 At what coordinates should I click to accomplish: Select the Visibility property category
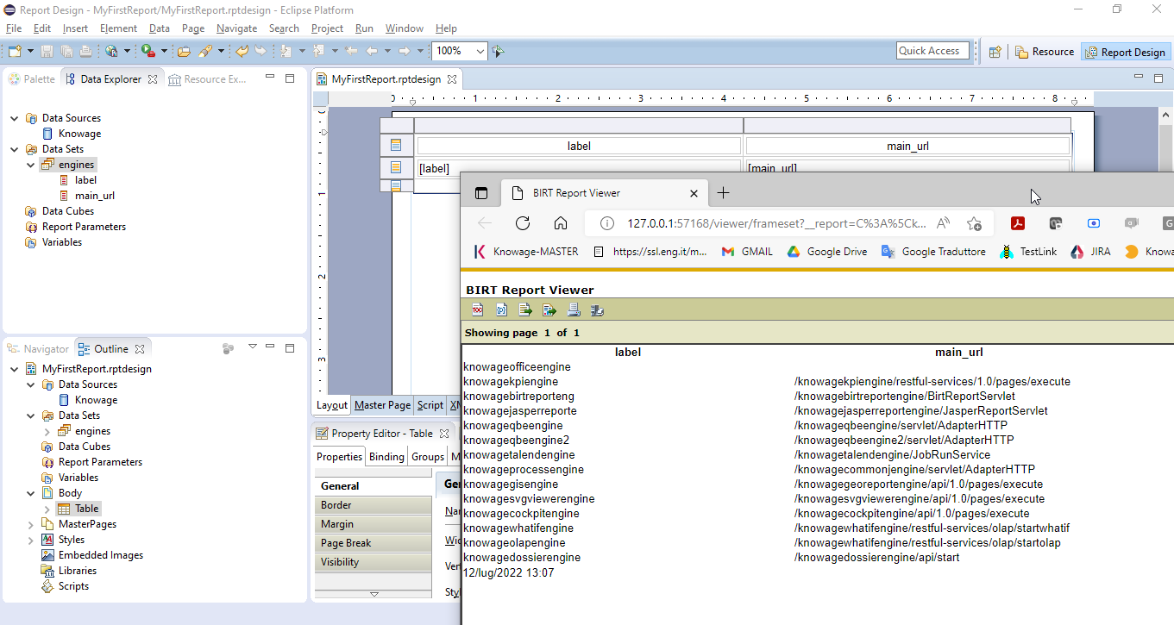coord(373,562)
